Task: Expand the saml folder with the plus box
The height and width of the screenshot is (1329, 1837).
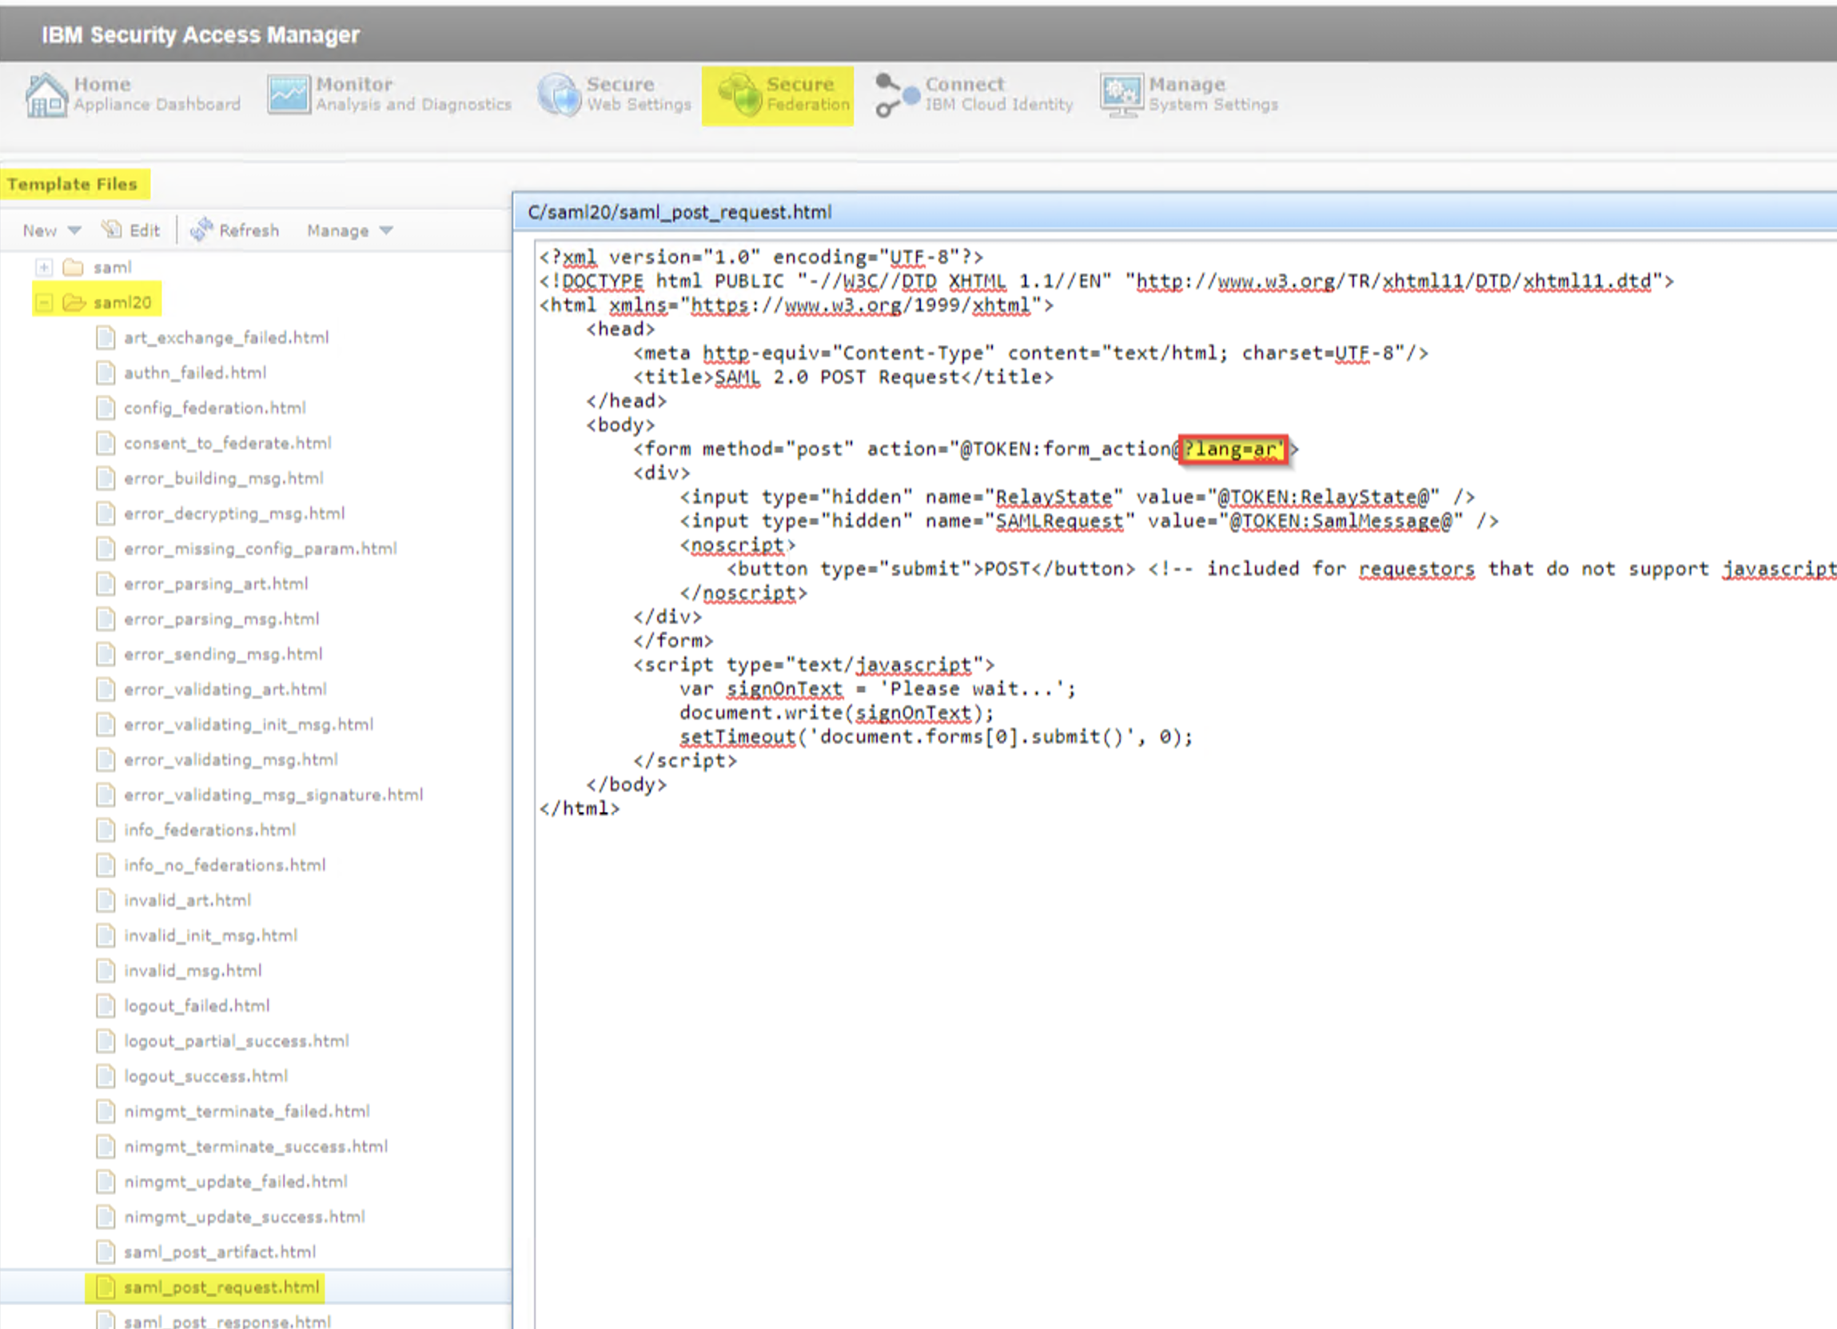Action: [x=44, y=267]
